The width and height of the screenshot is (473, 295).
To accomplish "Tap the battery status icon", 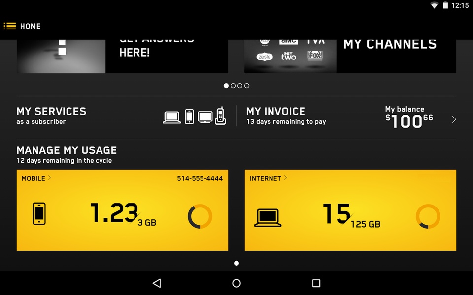I will [445, 5].
